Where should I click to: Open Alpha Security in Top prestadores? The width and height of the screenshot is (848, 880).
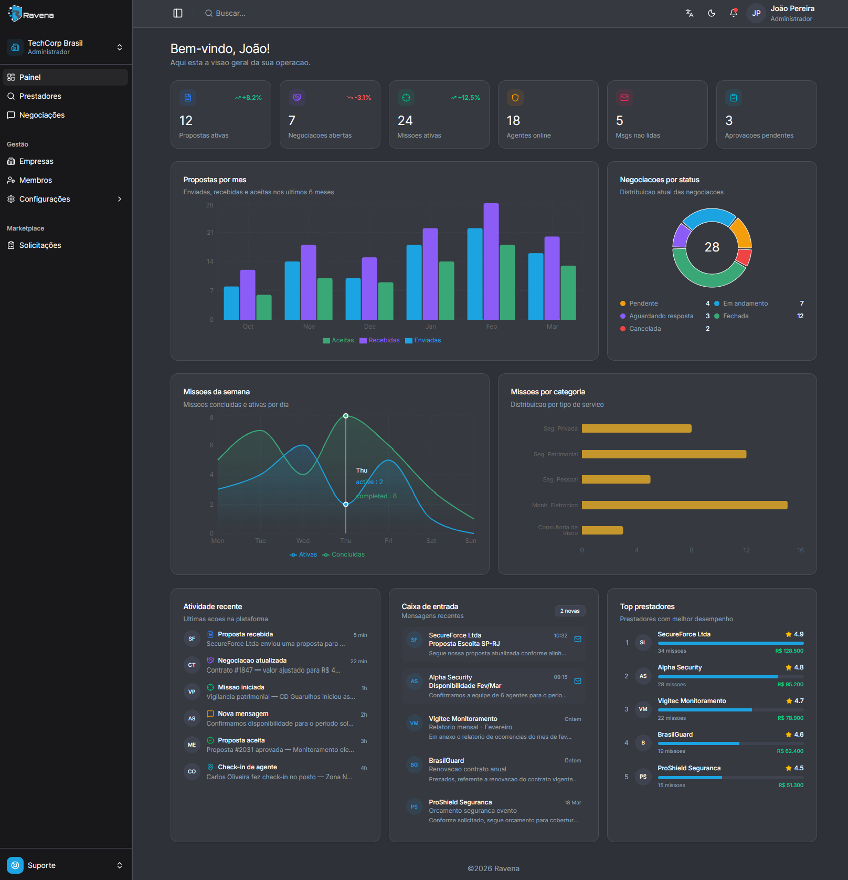(712, 676)
